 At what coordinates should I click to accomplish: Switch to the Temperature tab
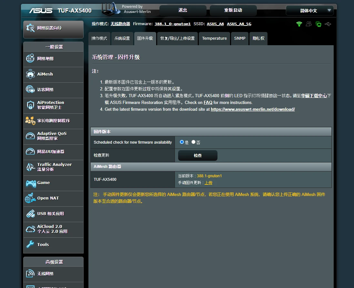click(214, 38)
